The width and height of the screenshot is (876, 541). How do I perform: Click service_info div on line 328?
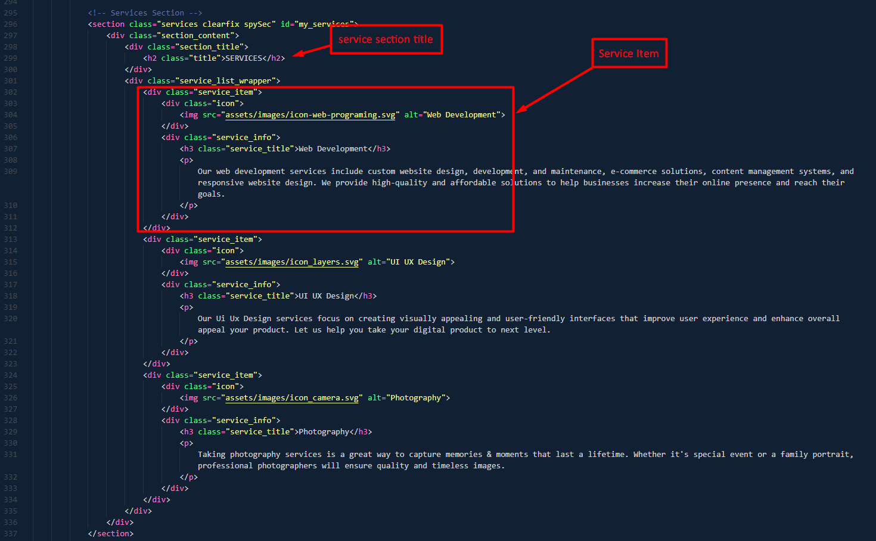221,420
